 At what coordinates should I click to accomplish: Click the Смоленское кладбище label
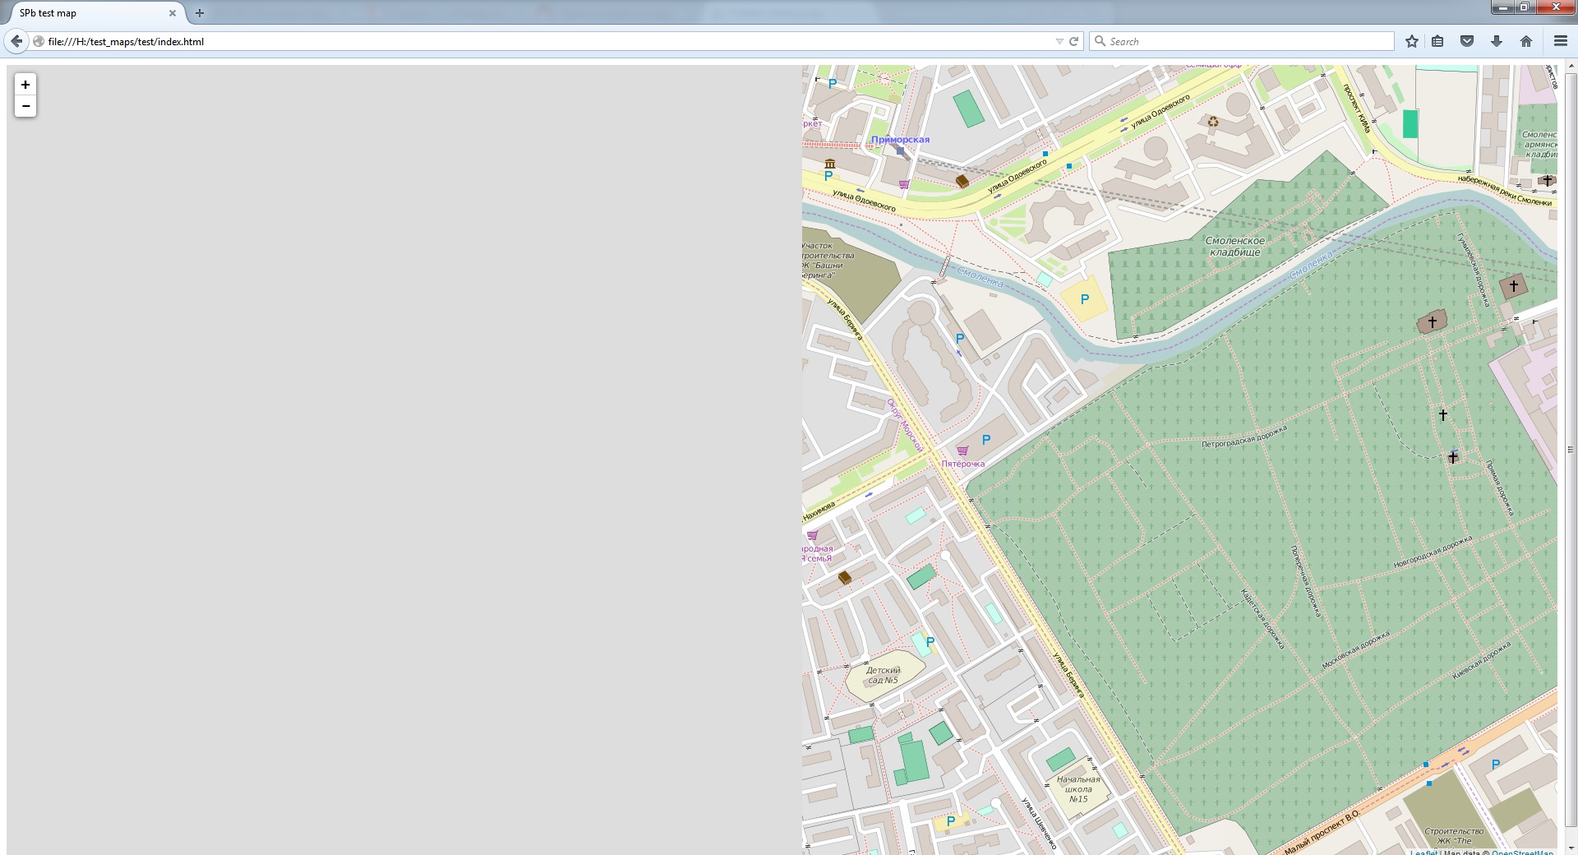tap(1235, 247)
